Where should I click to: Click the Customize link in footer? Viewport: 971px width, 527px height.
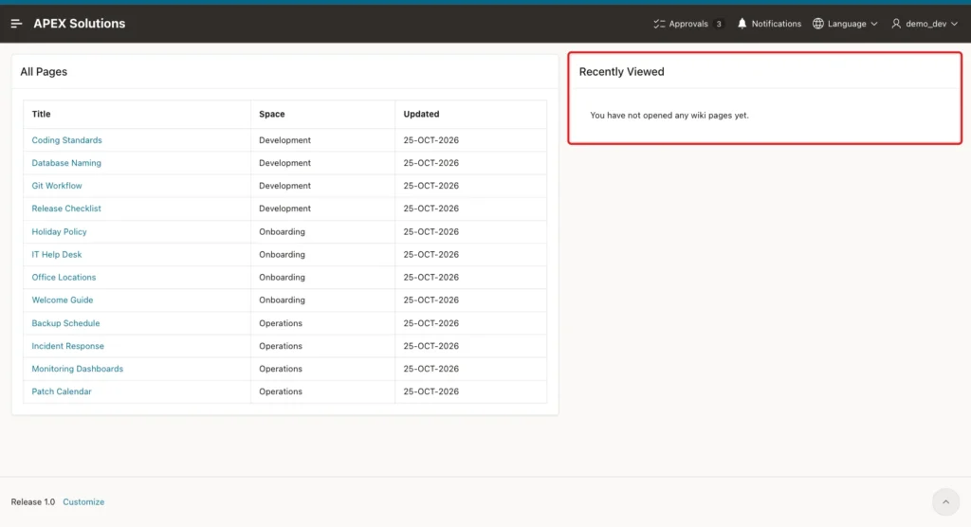click(83, 502)
